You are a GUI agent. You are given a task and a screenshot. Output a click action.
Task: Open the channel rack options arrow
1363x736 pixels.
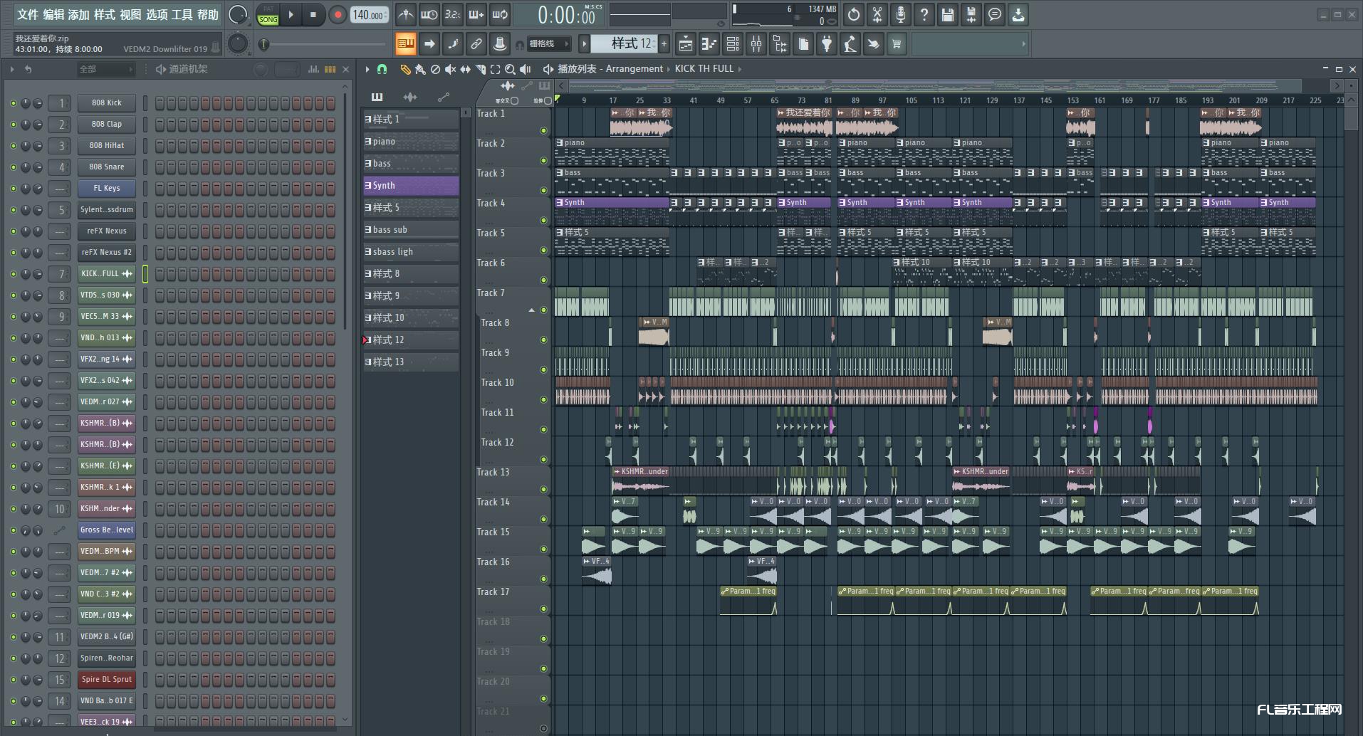coord(11,69)
